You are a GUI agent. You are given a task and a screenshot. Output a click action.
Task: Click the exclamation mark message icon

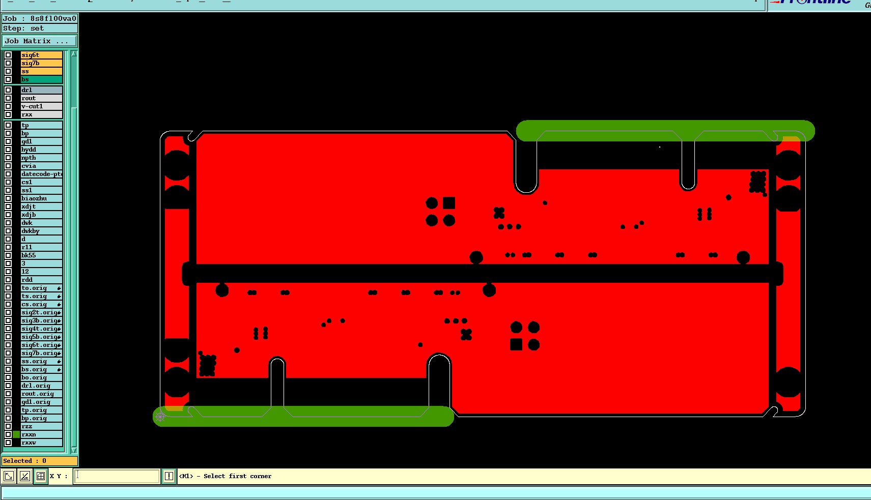[169, 476]
